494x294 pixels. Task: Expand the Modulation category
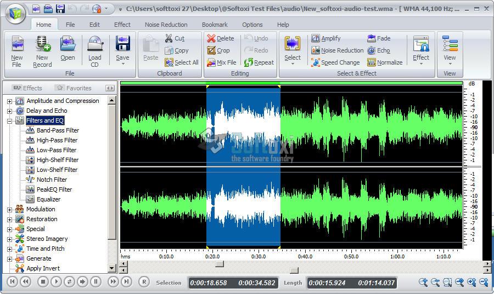point(9,210)
